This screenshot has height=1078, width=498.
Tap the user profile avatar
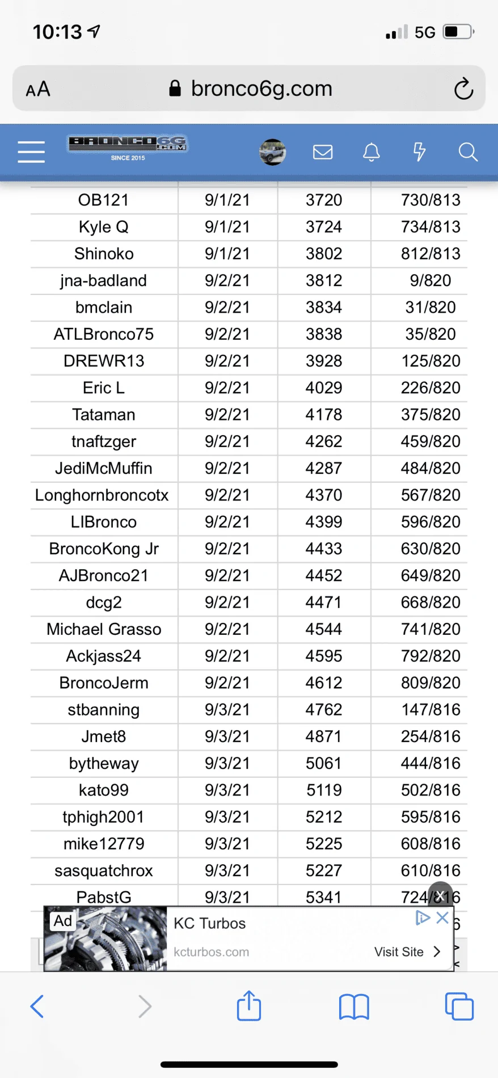(273, 152)
